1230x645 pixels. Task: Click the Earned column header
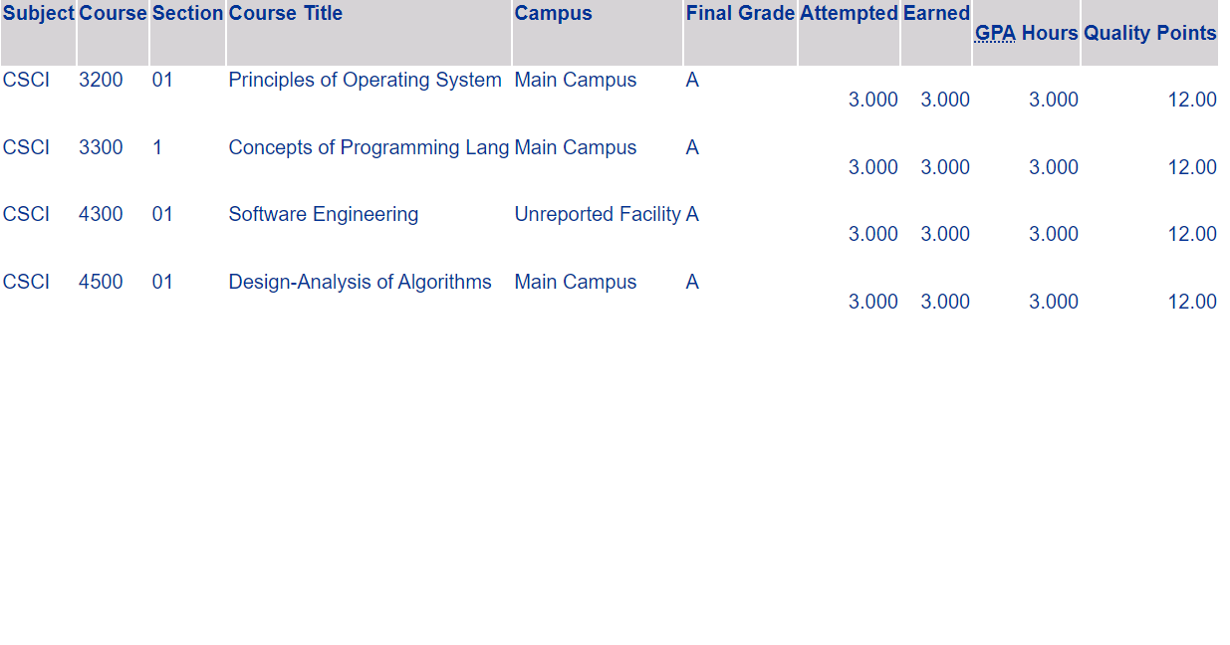pyautogui.click(x=937, y=14)
